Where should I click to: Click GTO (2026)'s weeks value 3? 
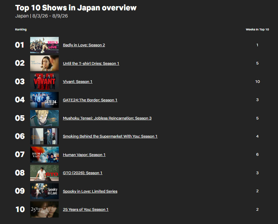point(257,173)
